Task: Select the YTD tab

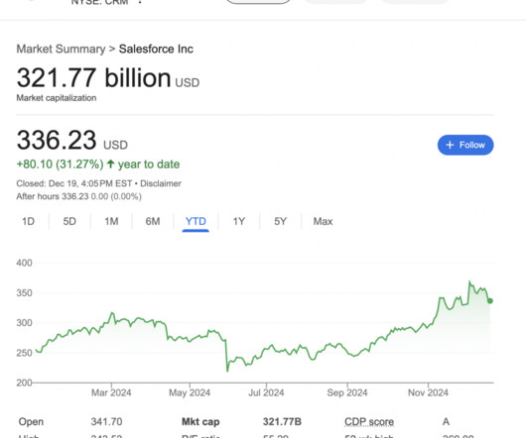Action: pos(196,221)
